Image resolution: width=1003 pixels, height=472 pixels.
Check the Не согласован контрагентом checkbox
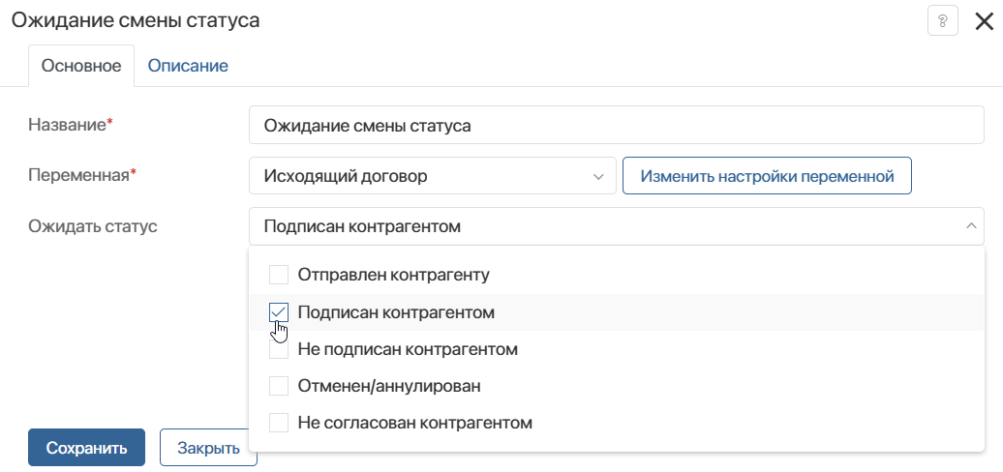point(278,423)
